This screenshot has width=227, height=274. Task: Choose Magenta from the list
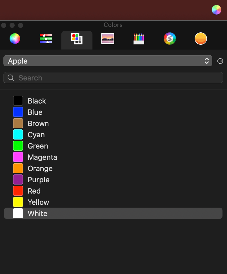pyautogui.click(x=42, y=157)
